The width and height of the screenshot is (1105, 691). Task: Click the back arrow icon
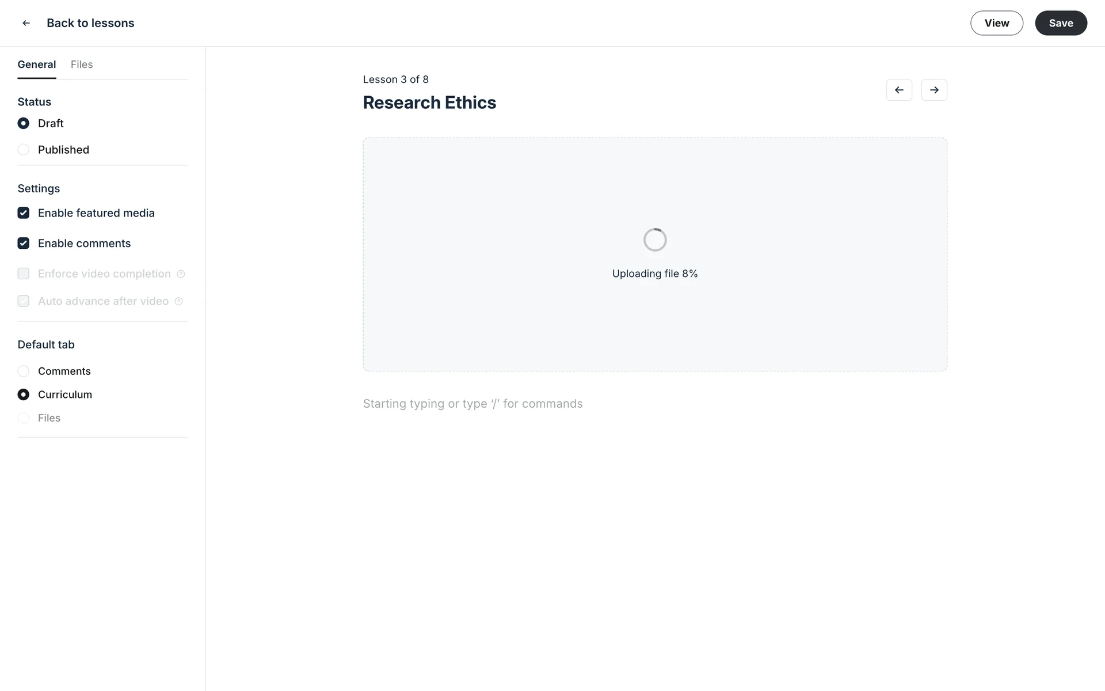pos(26,23)
